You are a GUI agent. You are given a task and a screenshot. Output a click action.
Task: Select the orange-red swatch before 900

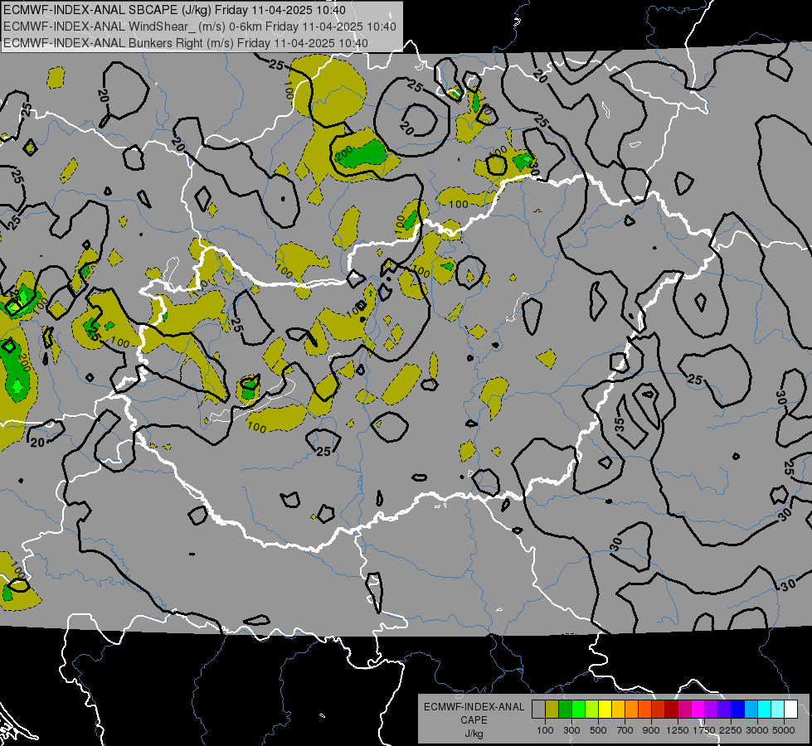pos(644,710)
